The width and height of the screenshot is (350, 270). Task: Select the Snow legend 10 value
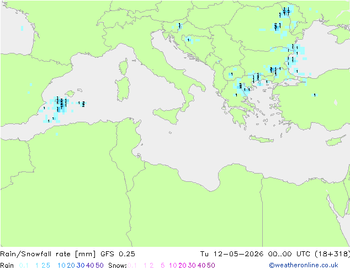pos(173,266)
